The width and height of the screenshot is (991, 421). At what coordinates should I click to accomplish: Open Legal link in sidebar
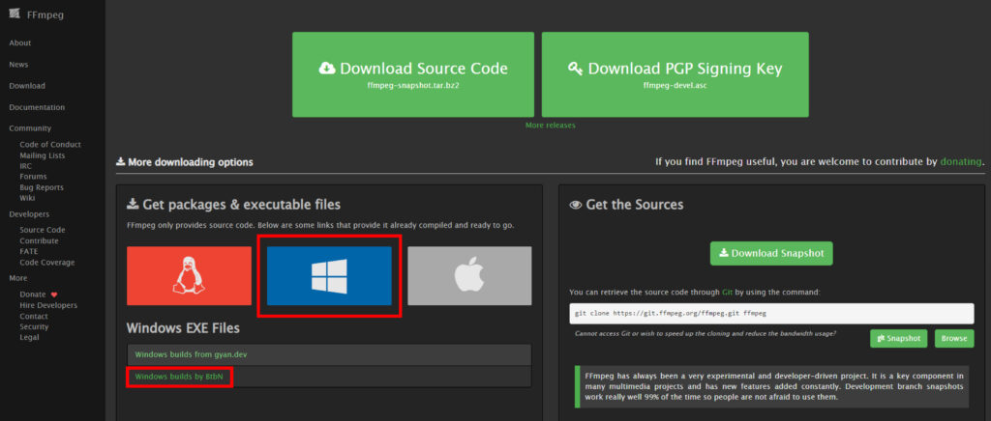pos(29,337)
